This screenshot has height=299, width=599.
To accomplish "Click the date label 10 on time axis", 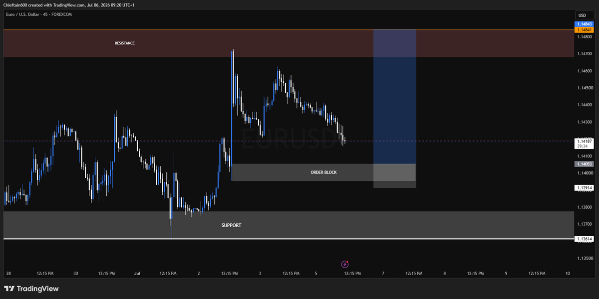I will pos(568,274).
